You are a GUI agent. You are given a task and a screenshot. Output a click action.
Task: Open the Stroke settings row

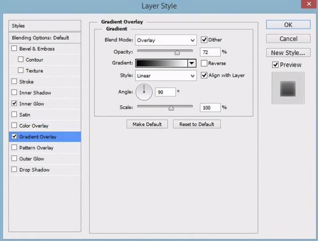pos(45,82)
